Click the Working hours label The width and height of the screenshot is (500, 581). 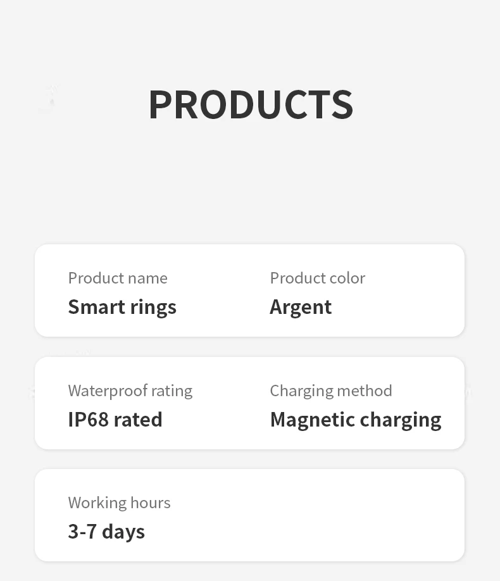pyautogui.click(x=119, y=503)
